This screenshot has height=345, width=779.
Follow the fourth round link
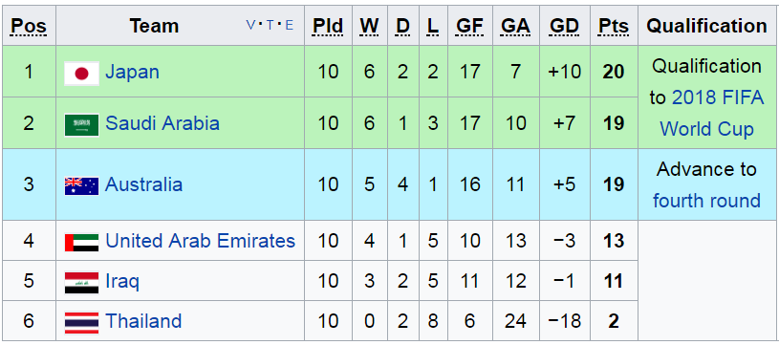click(x=706, y=201)
